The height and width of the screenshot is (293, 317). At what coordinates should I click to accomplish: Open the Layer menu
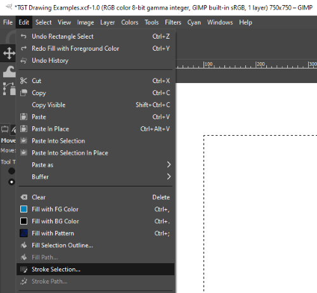click(107, 22)
